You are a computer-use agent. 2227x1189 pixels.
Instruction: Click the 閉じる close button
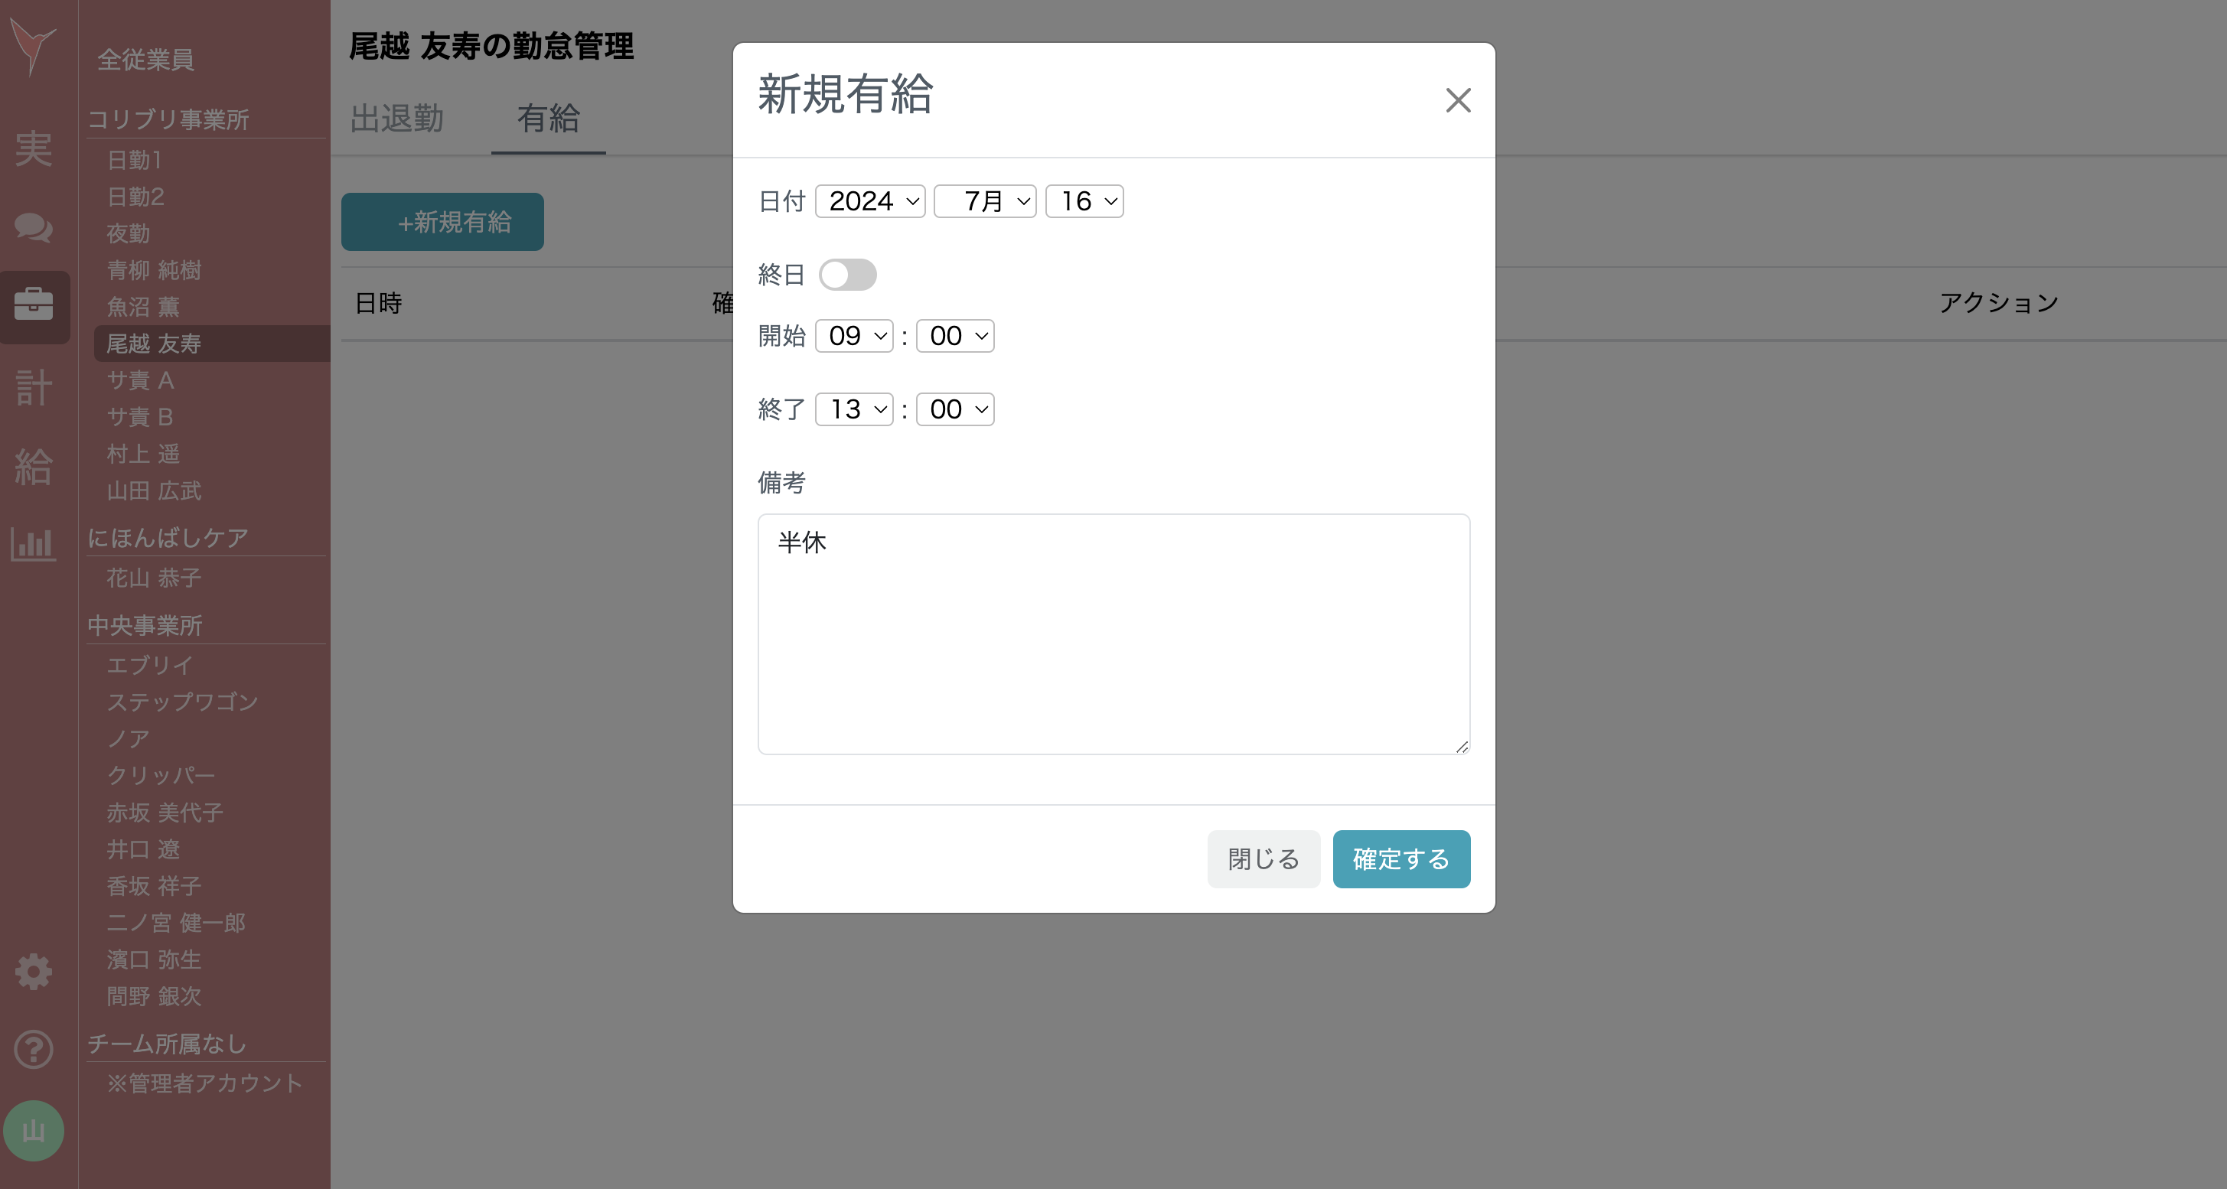[1263, 859]
